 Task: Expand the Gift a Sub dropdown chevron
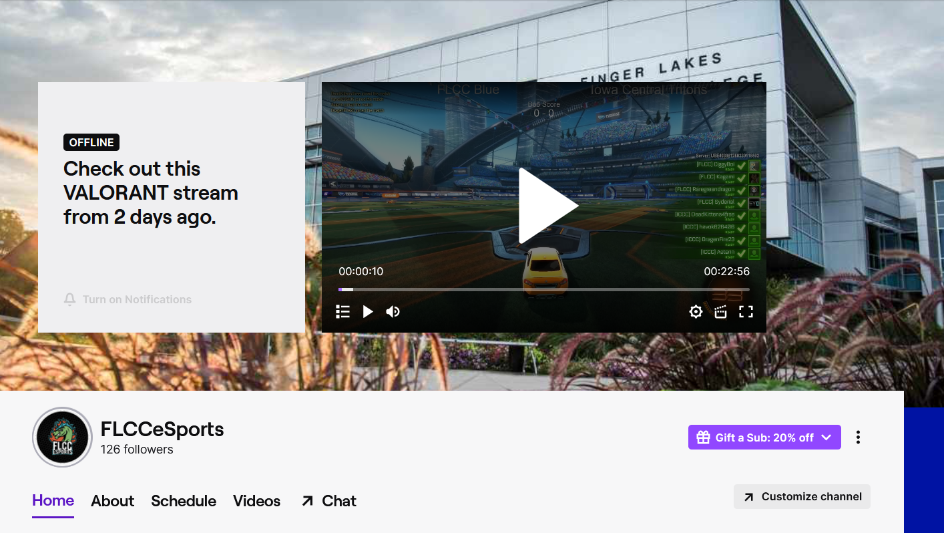tap(827, 437)
